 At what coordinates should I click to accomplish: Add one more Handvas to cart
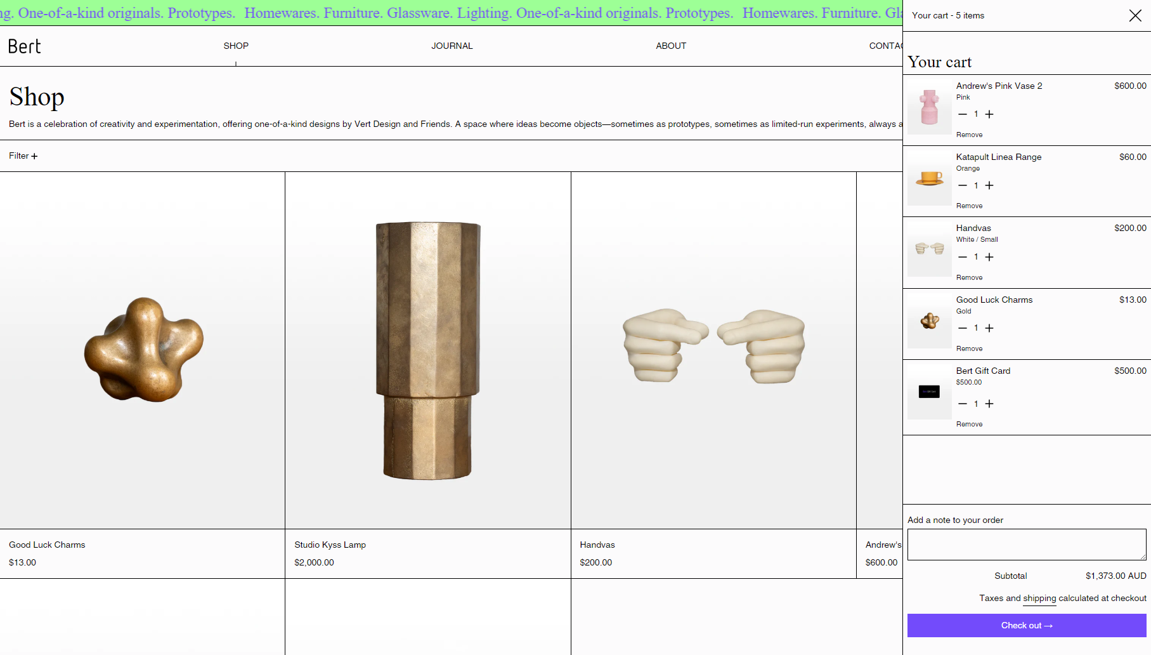click(989, 257)
